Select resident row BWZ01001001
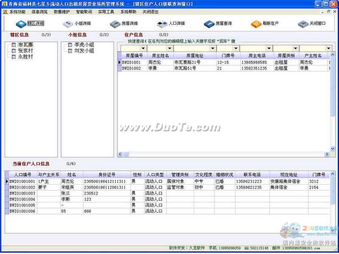Image resolution: width=339 pixels, height=254 pixels. click(x=167, y=181)
